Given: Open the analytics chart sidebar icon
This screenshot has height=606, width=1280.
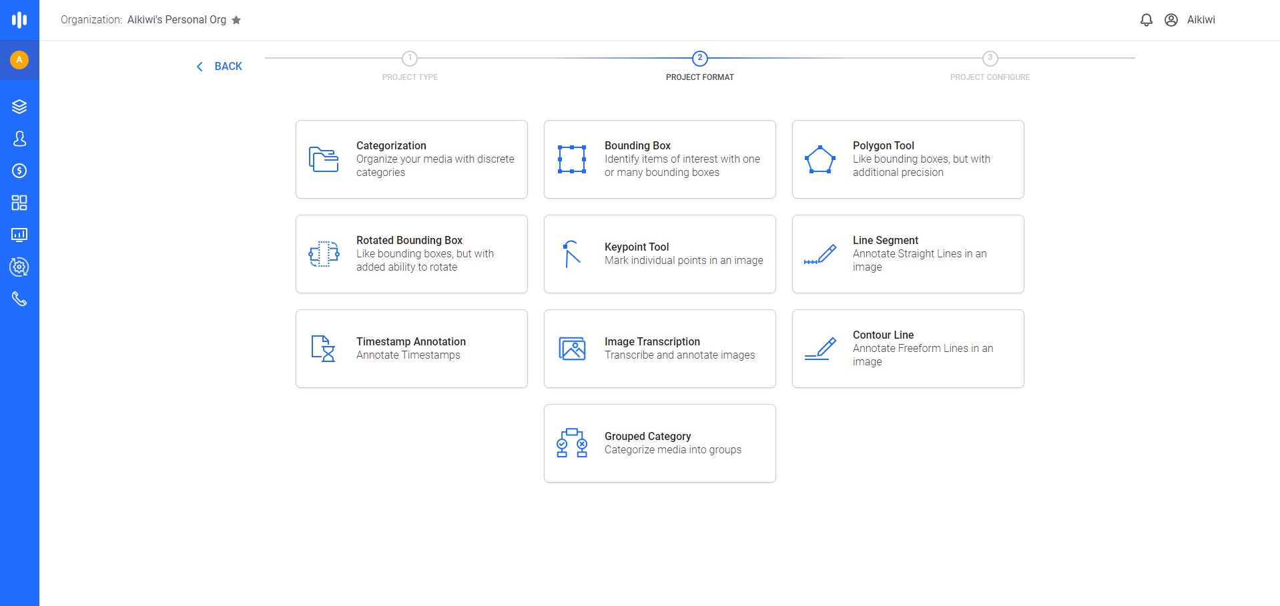Looking at the screenshot, I should 19,235.
